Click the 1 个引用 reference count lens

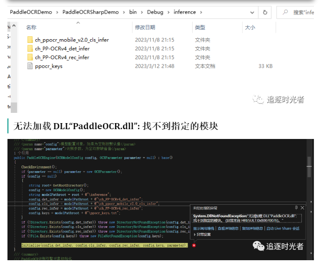tap(21, 153)
